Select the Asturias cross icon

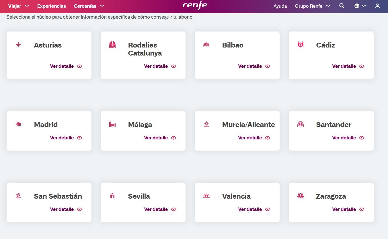click(x=18, y=45)
